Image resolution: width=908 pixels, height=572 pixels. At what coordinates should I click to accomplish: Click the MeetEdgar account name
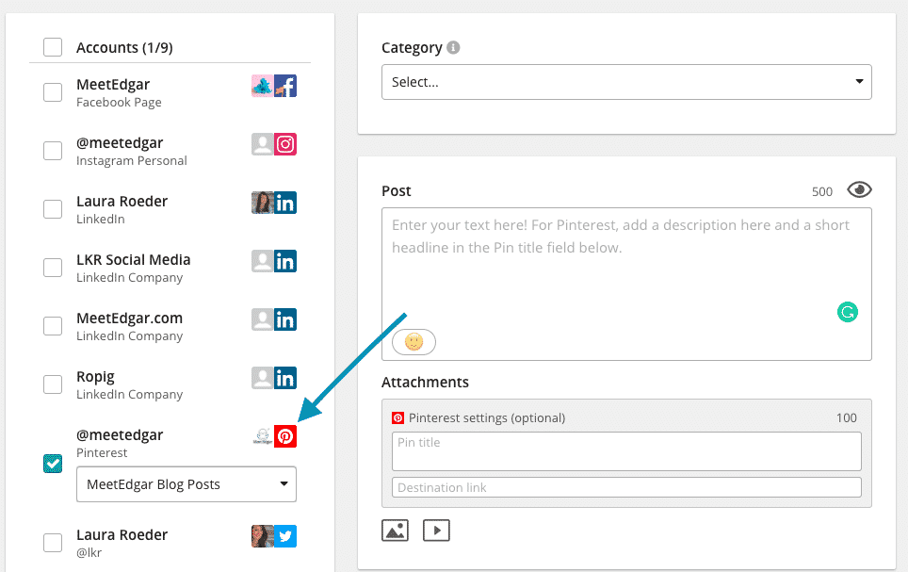[x=113, y=85]
